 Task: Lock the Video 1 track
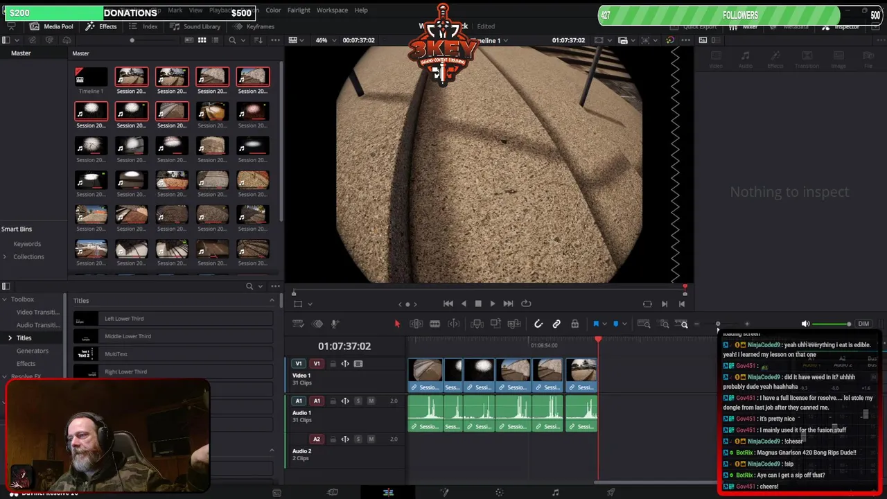coord(333,363)
